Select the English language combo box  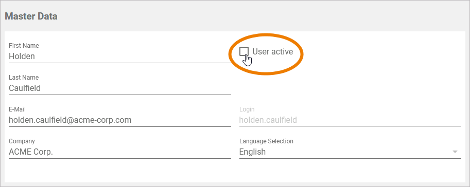(x=350, y=152)
